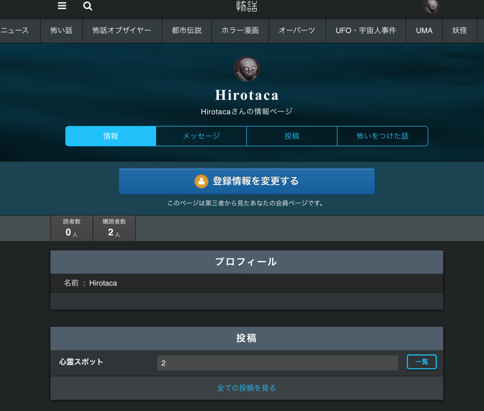Click the orange person icon inside the blue button
Screen dimensions: 484x411
coord(202,181)
